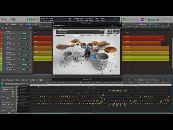Click the purple icon in the control bar
This screenshot has height=130, width=173.
click(x=142, y=19)
